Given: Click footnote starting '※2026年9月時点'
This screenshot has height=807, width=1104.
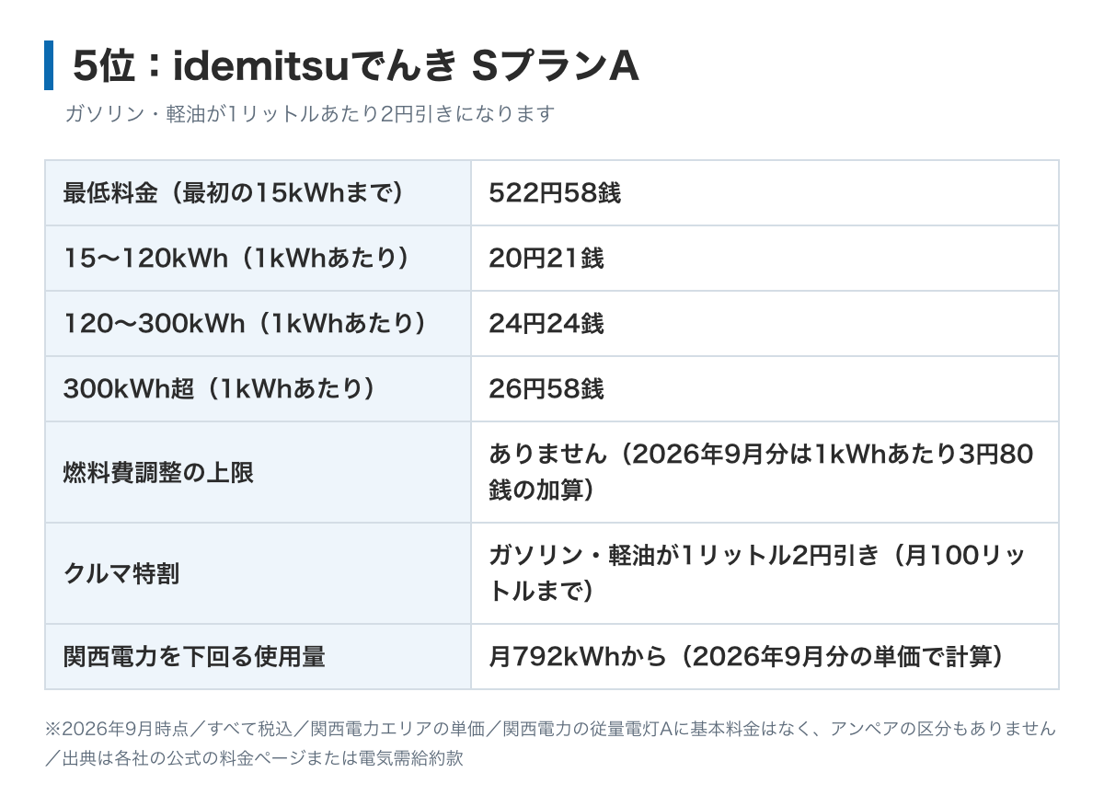Looking at the screenshot, I should tap(550, 744).
